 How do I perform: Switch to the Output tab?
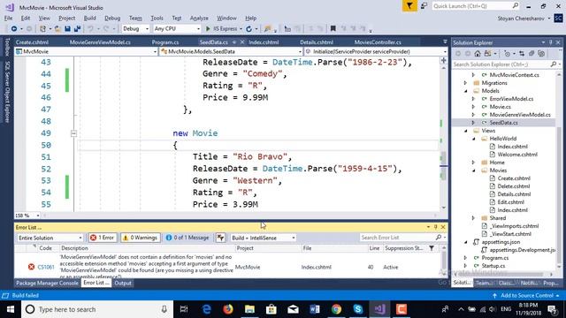(123, 283)
